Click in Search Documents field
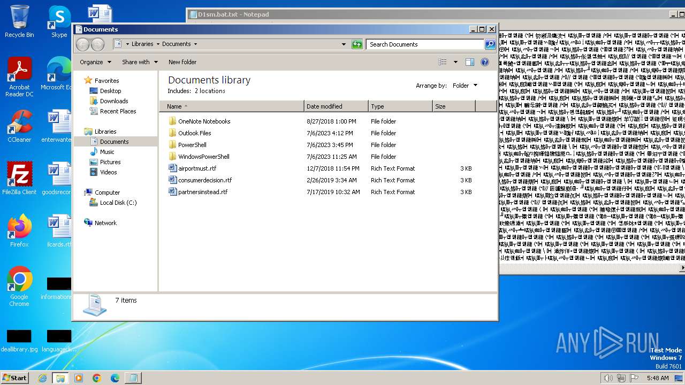 coord(425,44)
